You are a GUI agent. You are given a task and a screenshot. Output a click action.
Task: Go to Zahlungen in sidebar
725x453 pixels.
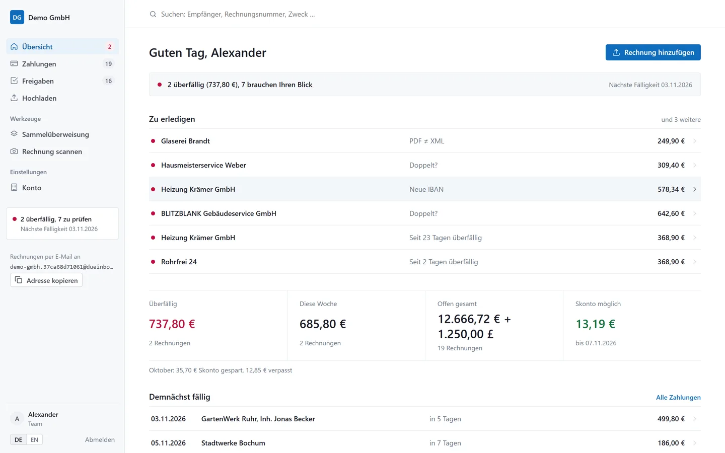(x=62, y=64)
